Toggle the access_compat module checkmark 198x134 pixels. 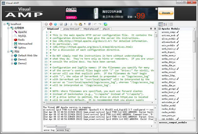[x=178, y=32]
